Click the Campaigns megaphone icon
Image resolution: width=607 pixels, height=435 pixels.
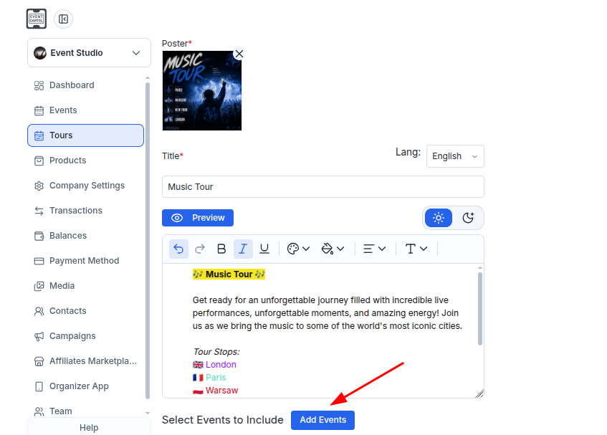pyautogui.click(x=39, y=336)
